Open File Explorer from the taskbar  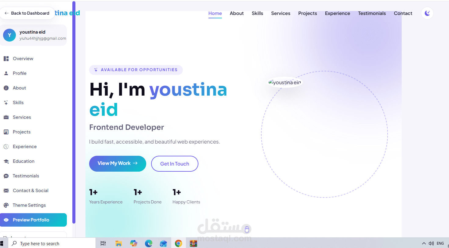(x=119, y=243)
